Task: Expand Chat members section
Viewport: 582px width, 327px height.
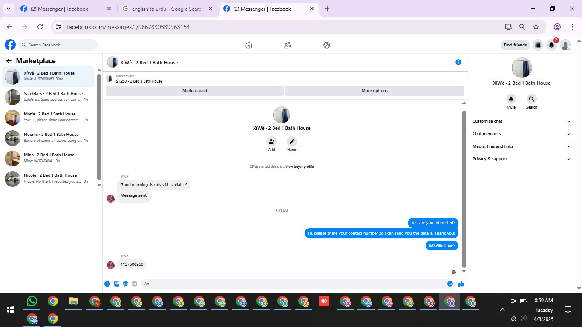Action: tap(521, 134)
